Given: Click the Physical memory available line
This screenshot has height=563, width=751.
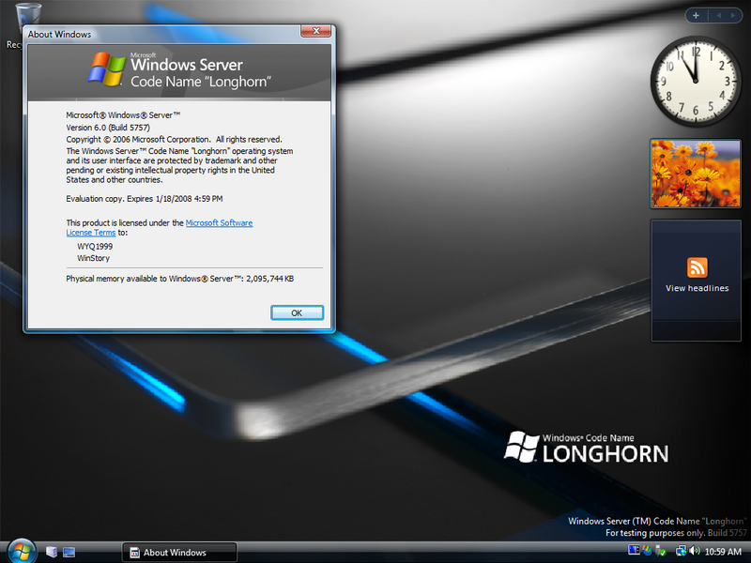Looking at the screenshot, I should [179, 279].
